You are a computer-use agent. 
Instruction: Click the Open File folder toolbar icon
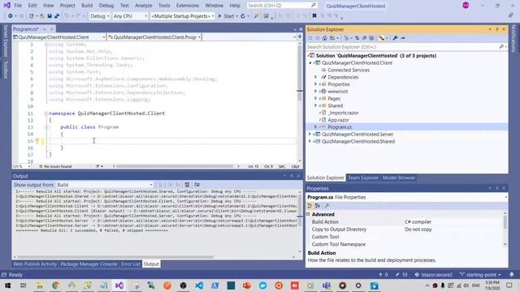(x=42, y=16)
